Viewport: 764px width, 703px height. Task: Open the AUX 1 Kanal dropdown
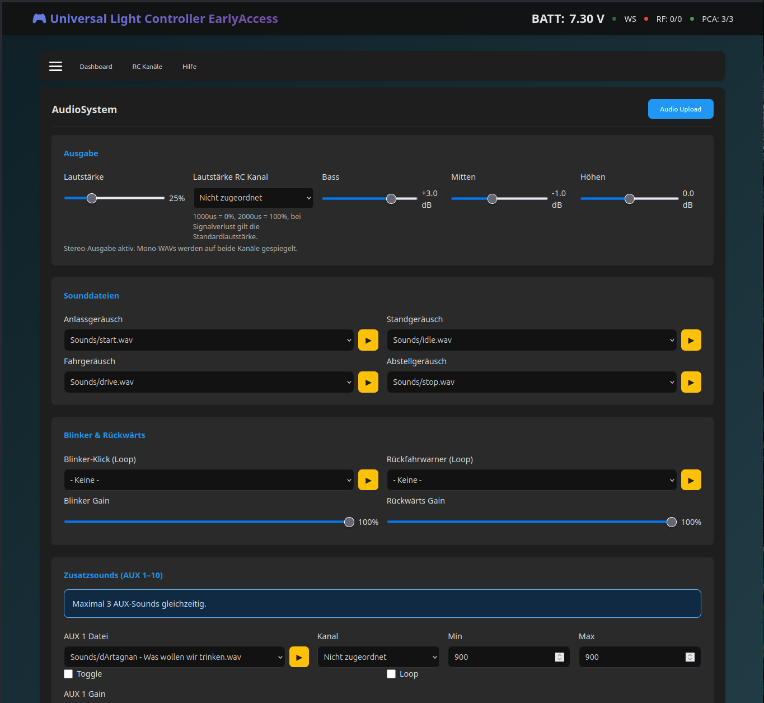[378, 657]
